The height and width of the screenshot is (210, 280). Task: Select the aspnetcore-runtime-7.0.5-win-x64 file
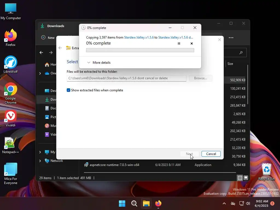(114, 165)
